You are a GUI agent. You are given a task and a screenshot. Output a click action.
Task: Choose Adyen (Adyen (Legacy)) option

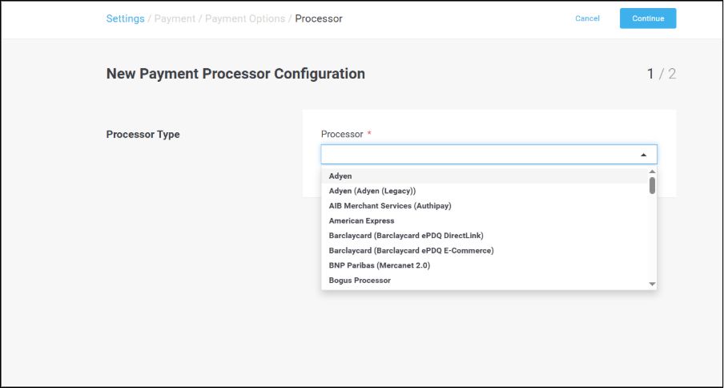[372, 191]
